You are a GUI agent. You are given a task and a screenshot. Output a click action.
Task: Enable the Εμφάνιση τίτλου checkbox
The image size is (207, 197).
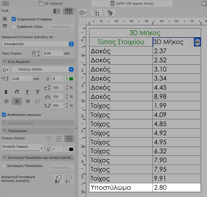pyautogui.click(x=13, y=26)
